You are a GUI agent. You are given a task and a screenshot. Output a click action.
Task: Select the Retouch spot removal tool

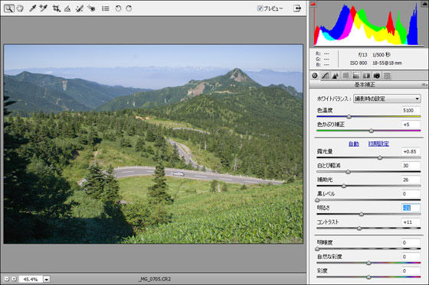tap(80, 8)
